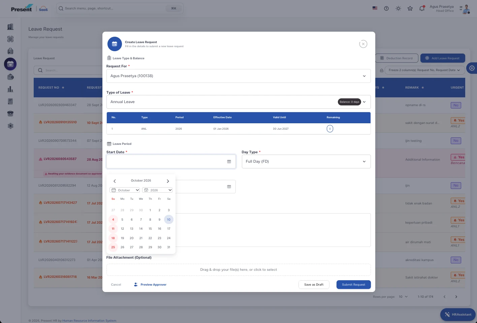Click the Start Date input field
This screenshot has width=477, height=323.
(171, 162)
